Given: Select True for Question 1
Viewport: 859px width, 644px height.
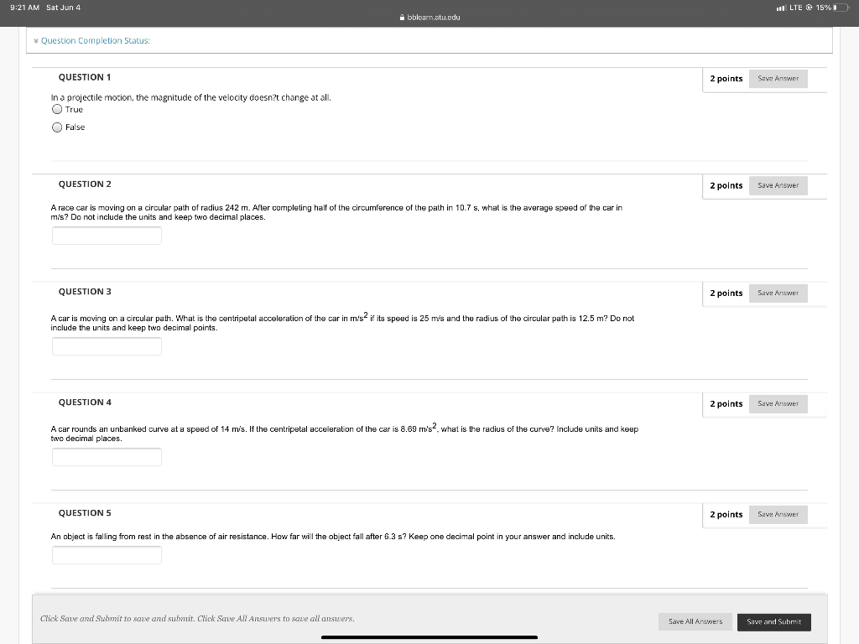Looking at the screenshot, I should pos(57,110).
